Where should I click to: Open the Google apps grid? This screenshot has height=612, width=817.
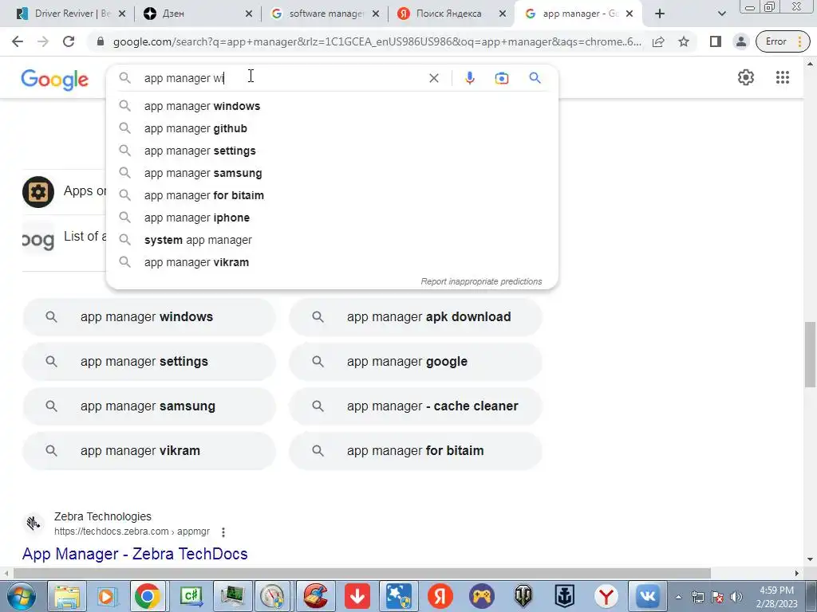(782, 77)
